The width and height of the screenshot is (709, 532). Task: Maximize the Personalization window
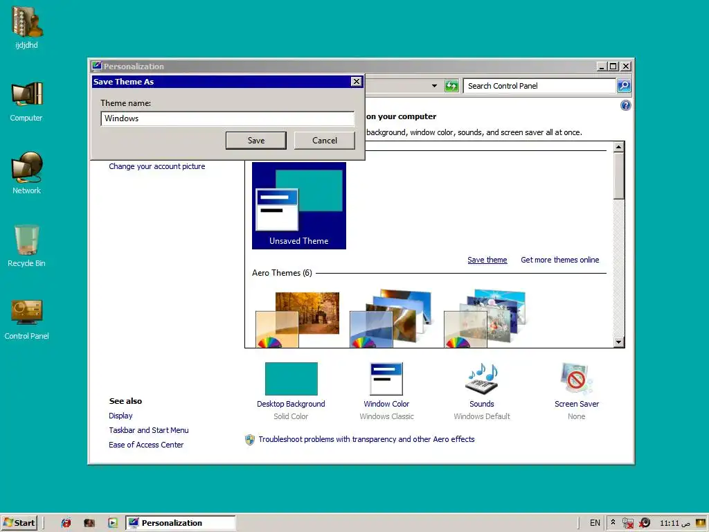(613, 66)
